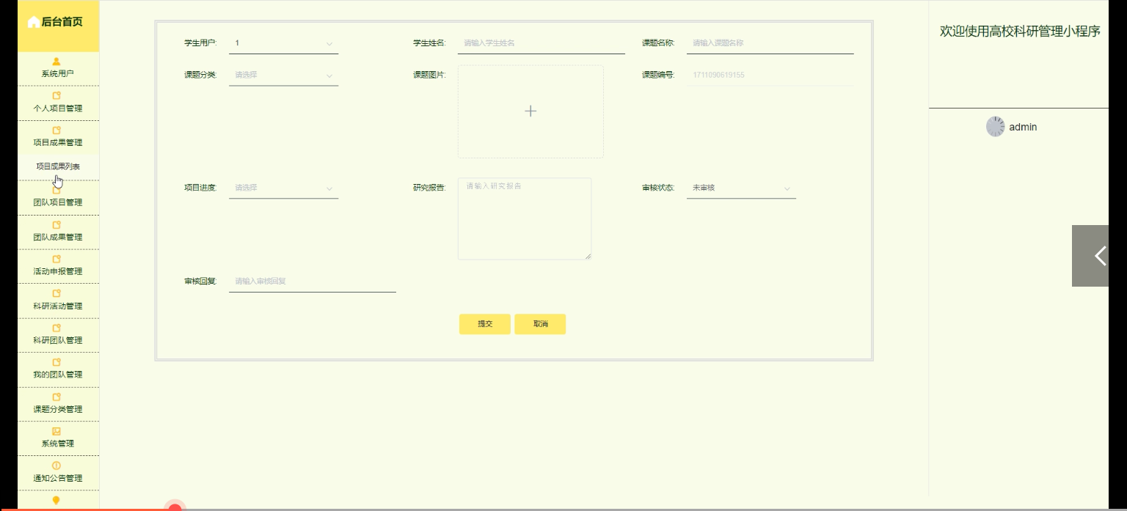Focus the 研究报告 text area
This screenshot has height=511, width=1127.
[x=525, y=218]
